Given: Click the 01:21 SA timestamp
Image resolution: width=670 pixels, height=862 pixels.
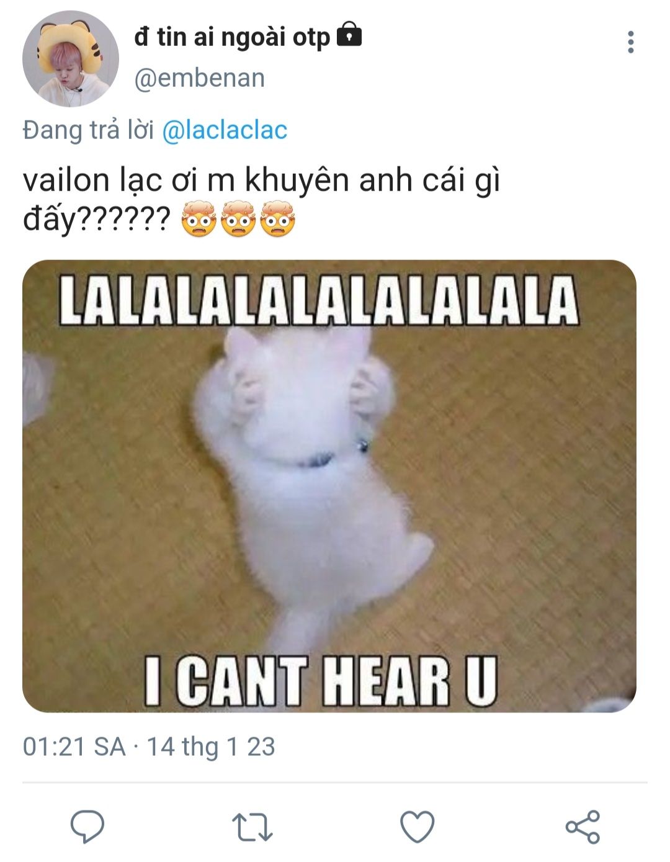Looking at the screenshot, I should pos(74,747).
